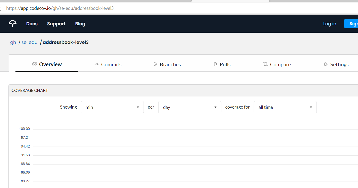This screenshot has width=358, height=188.
Task: Click the 'coverage for' label
Action: pyautogui.click(x=237, y=107)
